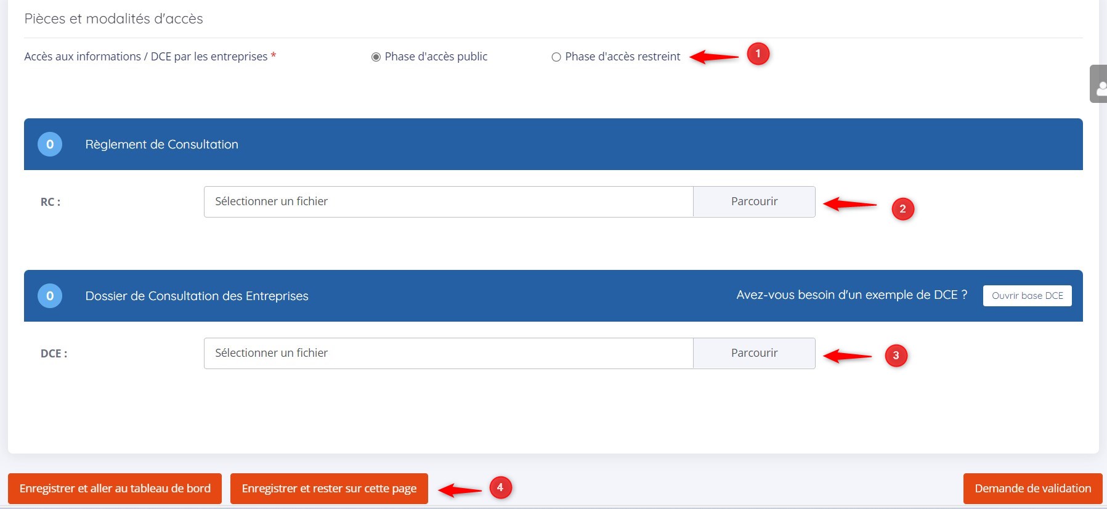Viewport: 1107px width, 509px height.
Task: Click the red arrow pointing at Phase d'accès restreint
Action: click(713, 57)
